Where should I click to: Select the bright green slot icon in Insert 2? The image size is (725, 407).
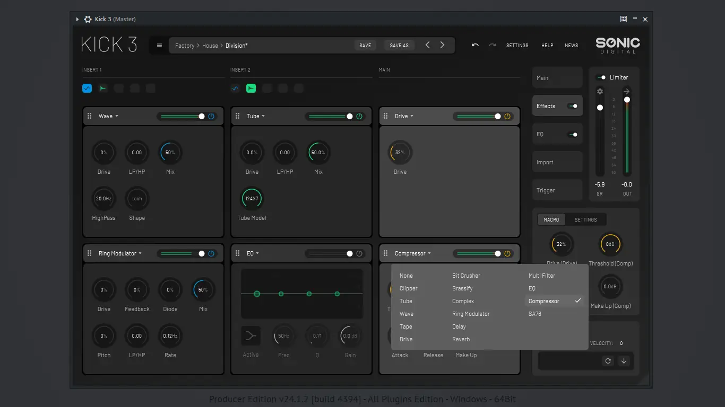tap(251, 88)
